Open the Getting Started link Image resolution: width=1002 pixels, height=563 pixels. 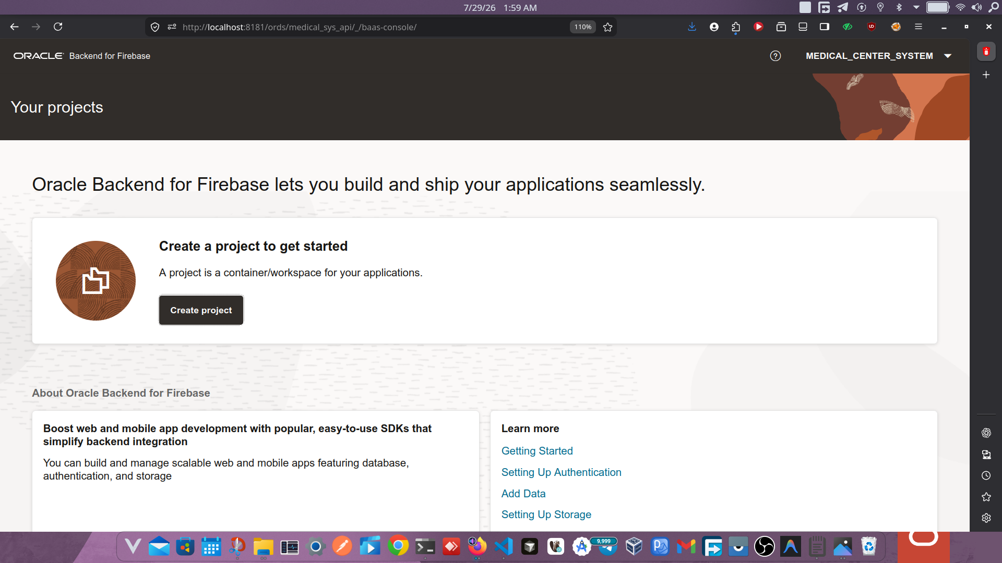[537, 451]
